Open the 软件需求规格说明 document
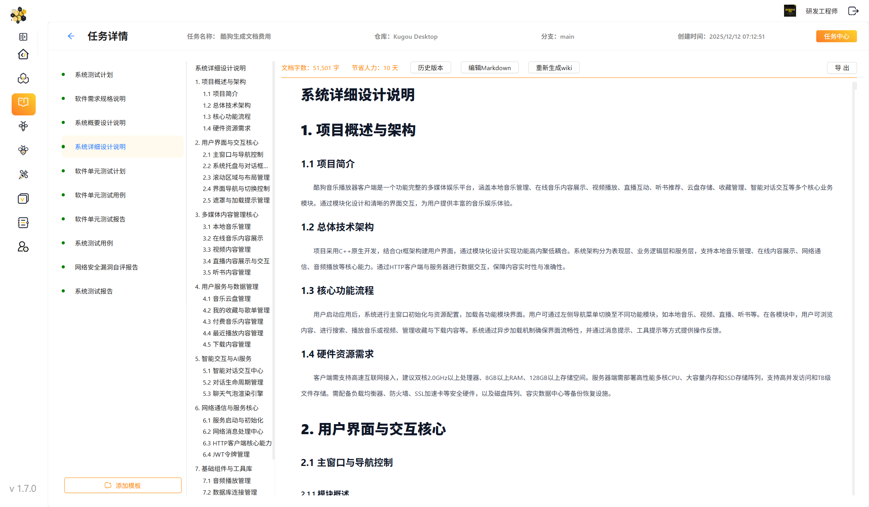 (x=100, y=98)
